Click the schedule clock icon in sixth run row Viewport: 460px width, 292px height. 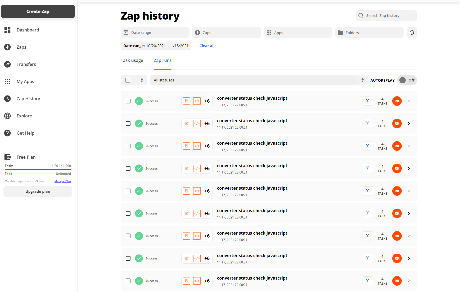(187, 213)
